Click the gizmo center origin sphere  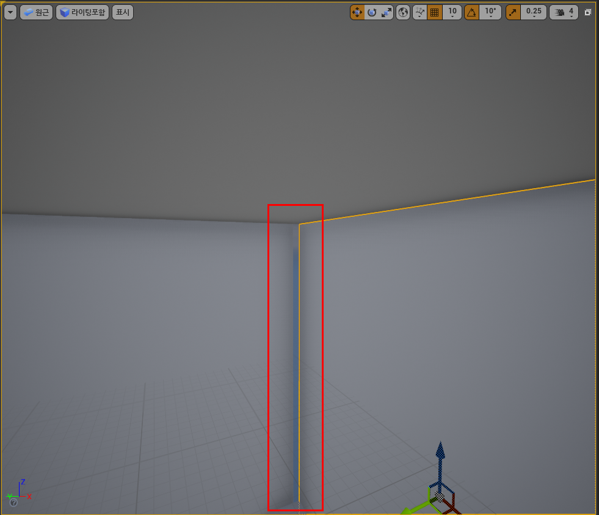440,497
